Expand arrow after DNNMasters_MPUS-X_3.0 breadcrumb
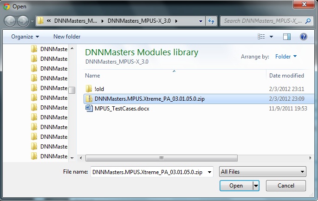Viewport: 318px width, 201px height. [x=176, y=21]
